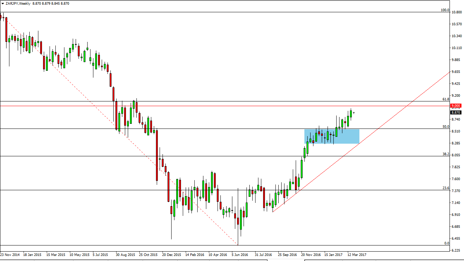This screenshot has height=261, width=464.
Task: Click the 5 Jul 2015 date label
Action: [101, 255]
